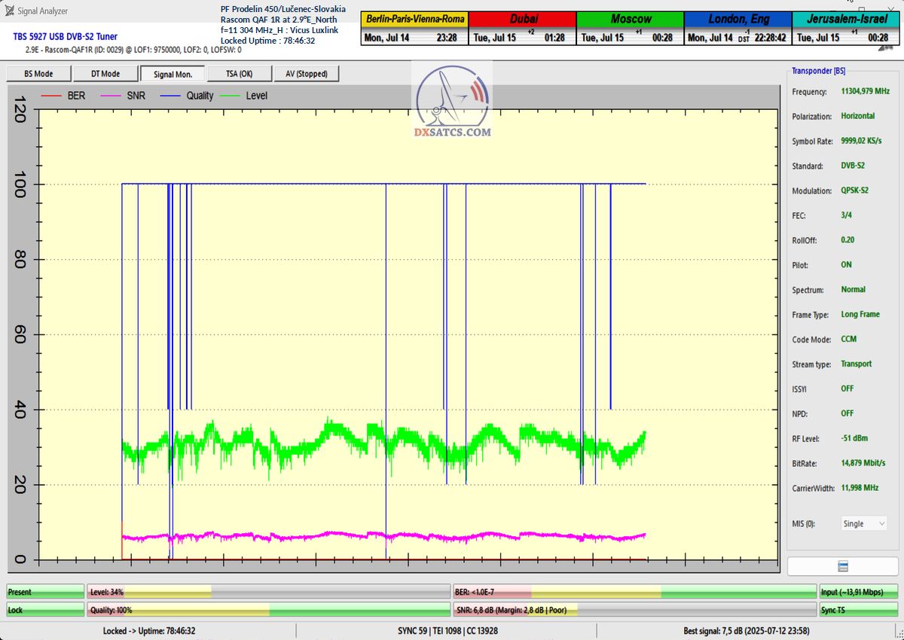Viewport: 904px width, 640px height.
Task: Switch to BS Mode tab
Action: click(x=38, y=74)
